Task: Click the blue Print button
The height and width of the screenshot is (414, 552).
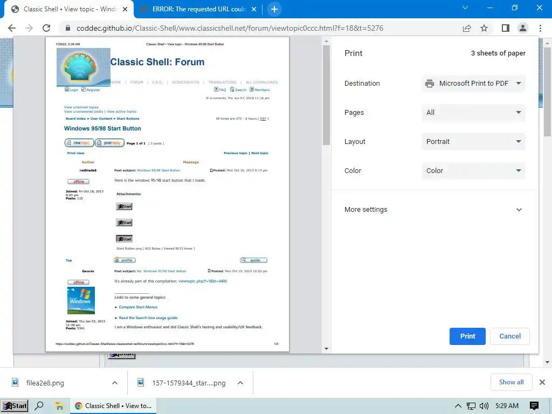Action: (467, 336)
